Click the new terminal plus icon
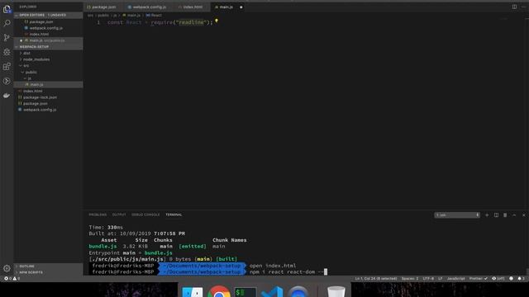The height and width of the screenshot is (297, 529). tap(487, 214)
